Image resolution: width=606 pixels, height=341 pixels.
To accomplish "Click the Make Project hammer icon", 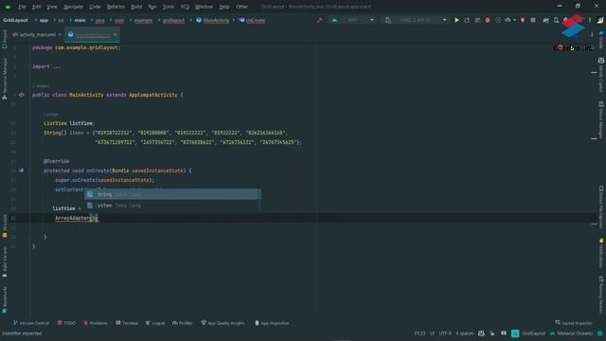I will click(x=320, y=20).
